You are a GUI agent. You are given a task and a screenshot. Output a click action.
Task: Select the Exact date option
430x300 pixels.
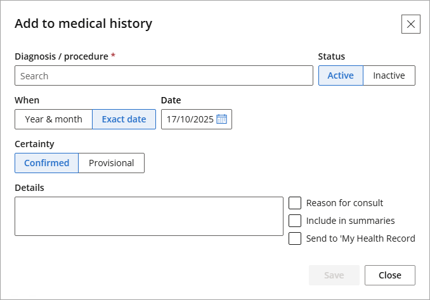[x=124, y=119]
